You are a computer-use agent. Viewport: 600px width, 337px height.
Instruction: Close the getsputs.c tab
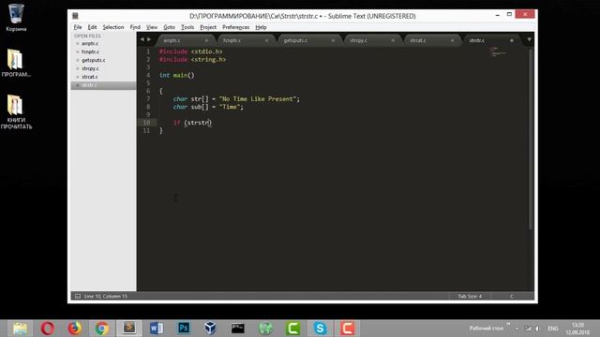[333, 40]
